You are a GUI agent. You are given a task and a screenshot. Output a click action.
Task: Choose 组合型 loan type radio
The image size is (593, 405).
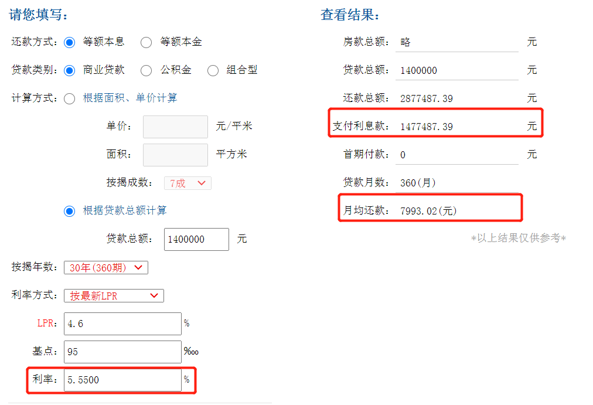coord(213,71)
